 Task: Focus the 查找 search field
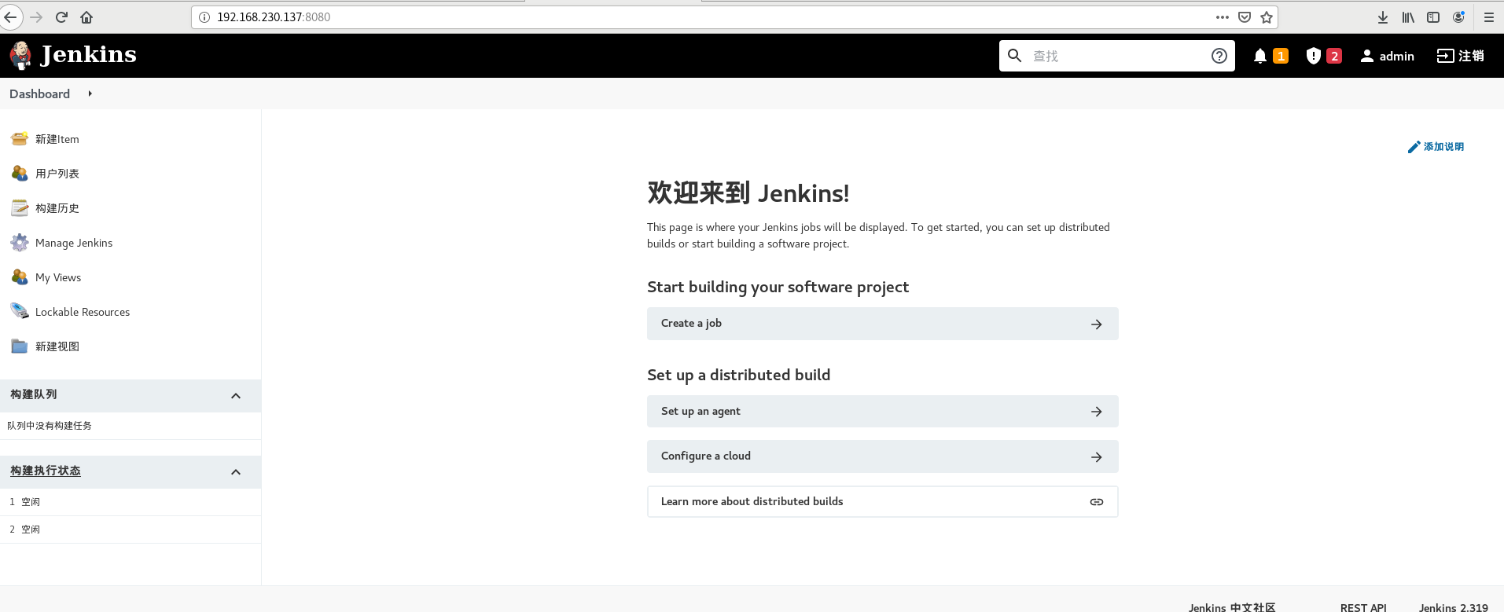coord(1116,56)
